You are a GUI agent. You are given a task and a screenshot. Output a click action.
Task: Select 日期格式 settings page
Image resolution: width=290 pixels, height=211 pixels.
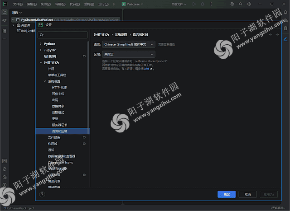(58, 113)
